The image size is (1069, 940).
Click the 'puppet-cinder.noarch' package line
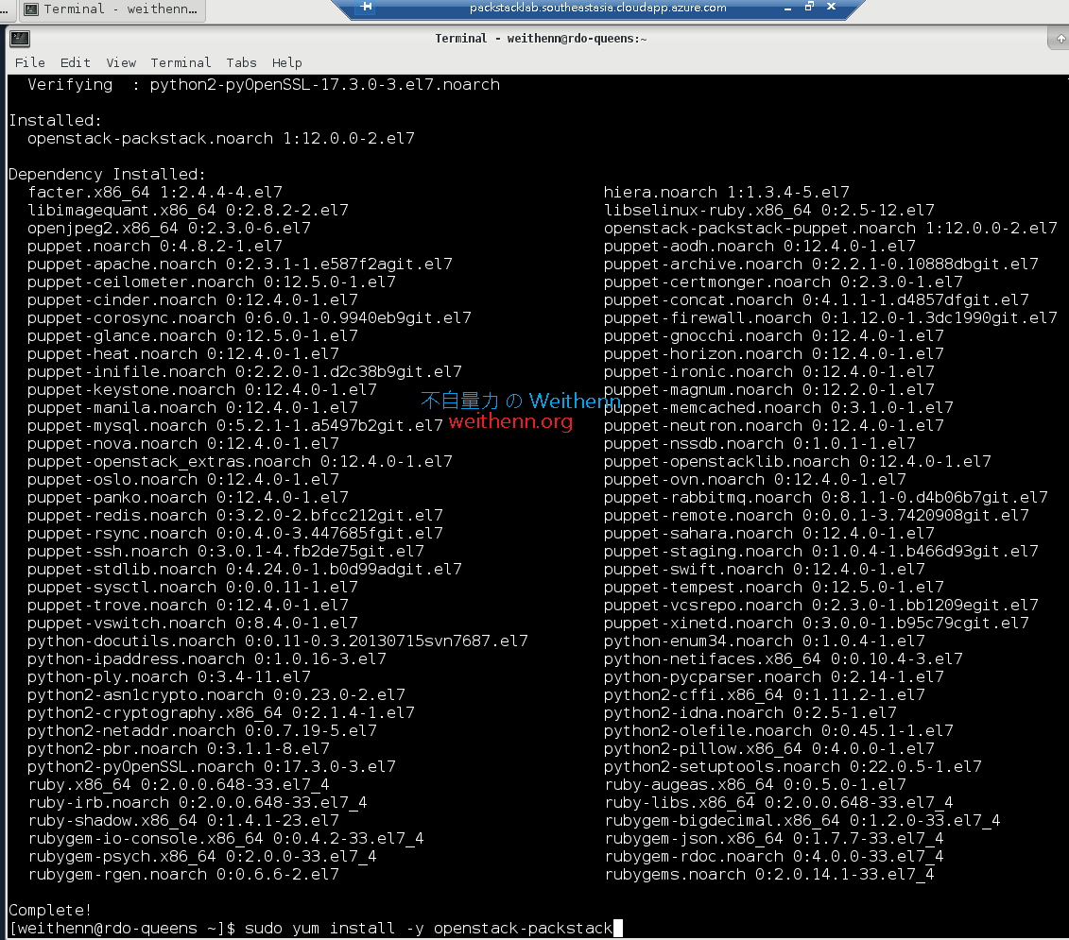(193, 299)
